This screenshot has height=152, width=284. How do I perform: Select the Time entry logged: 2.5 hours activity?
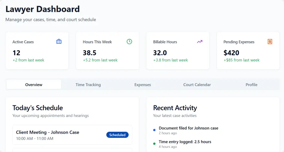[185, 141]
